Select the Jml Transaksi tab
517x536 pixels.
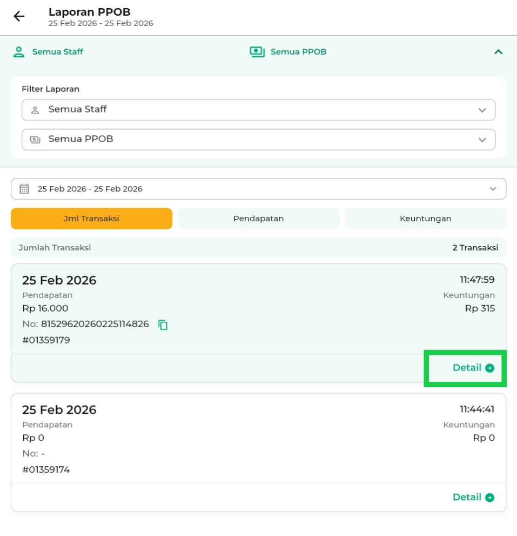(91, 219)
